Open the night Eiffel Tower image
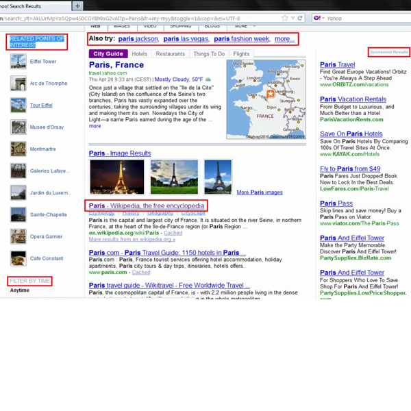Image resolution: width=411 pixels, height=411 pixels. (x=117, y=177)
